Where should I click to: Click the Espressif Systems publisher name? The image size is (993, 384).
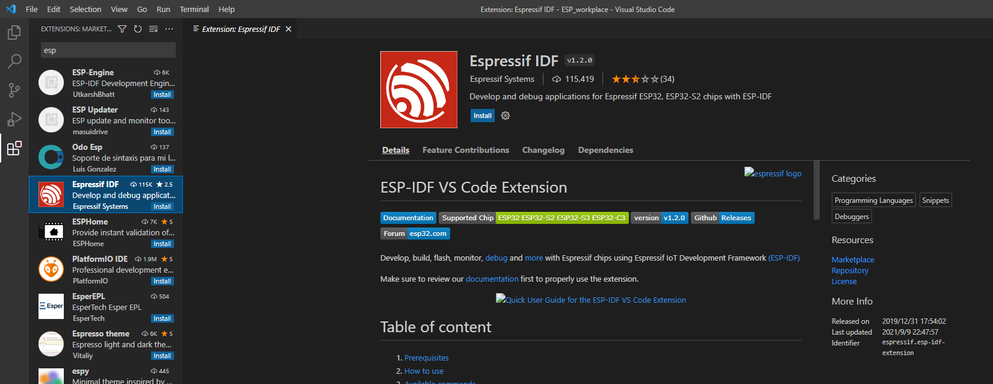click(x=502, y=79)
